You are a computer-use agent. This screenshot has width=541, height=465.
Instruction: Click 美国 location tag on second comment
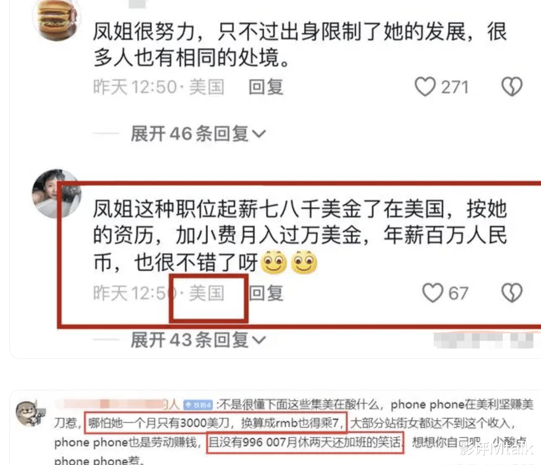tap(207, 293)
